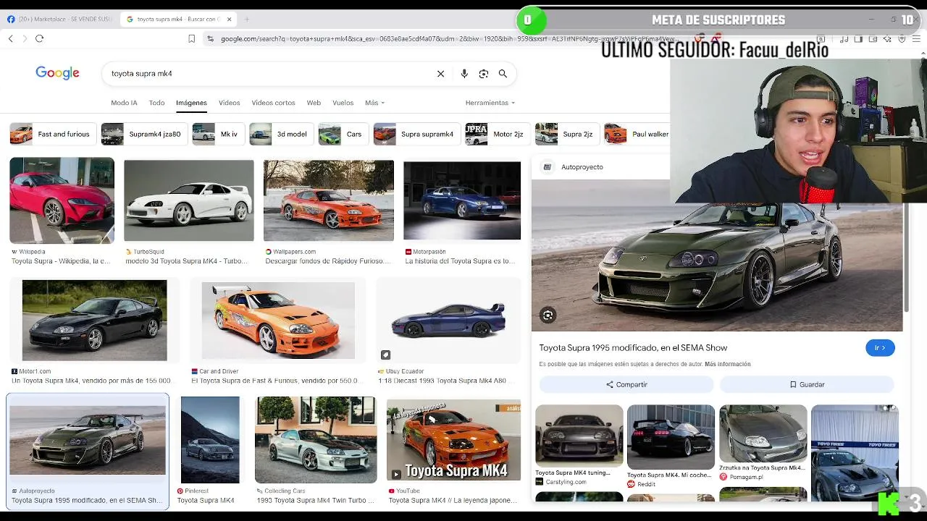This screenshot has height=521, width=927.
Task: Select Paul walker filter chip
Action: click(637, 134)
